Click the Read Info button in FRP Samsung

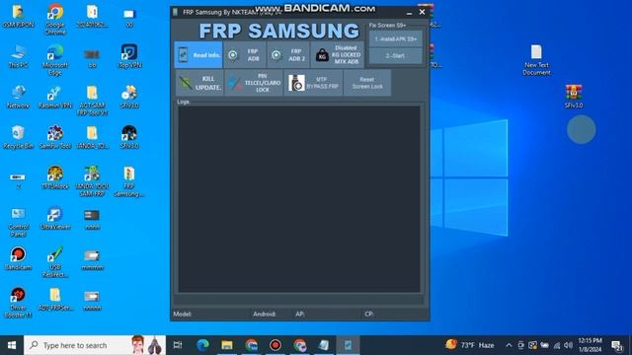tap(198, 55)
